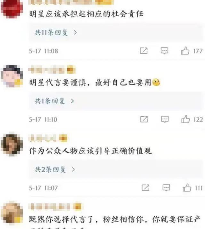Like the comment with 177 likes
205x229 pixels.
tap(185, 51)
